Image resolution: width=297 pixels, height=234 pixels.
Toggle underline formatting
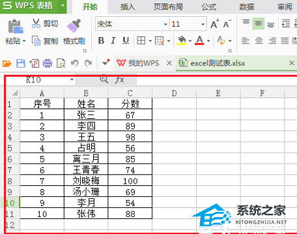[x=126, y=40]
